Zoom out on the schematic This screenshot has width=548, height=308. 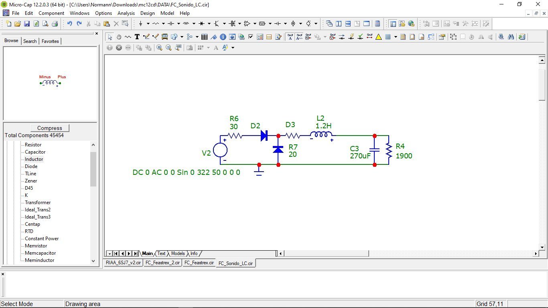click(168, 48)
